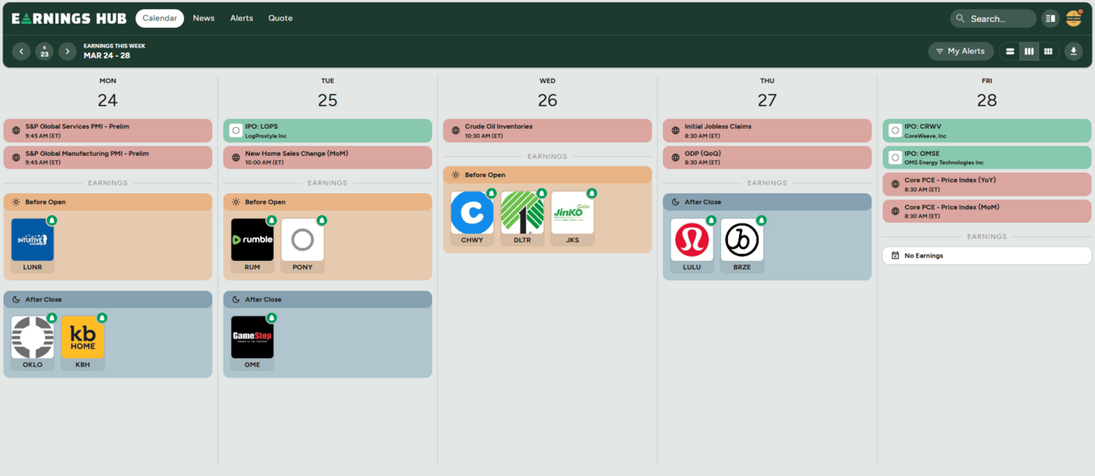Filter by My Alerts
Screen dimensions: 1095x476
(961, 52)
